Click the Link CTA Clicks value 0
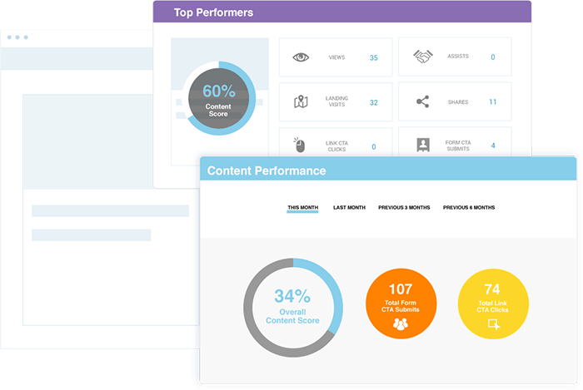 [x=374, y=146]
